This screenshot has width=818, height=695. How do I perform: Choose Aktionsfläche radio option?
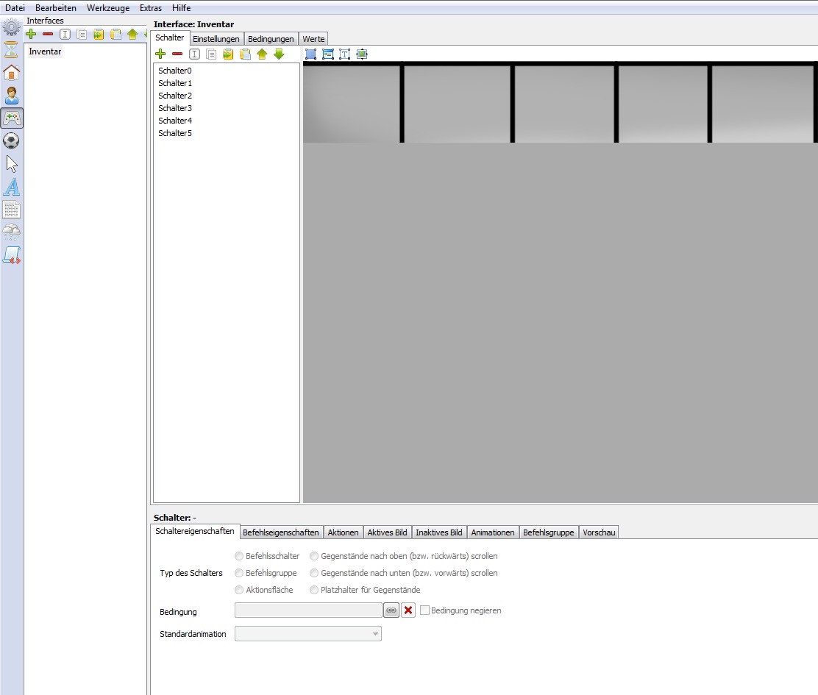click(264, 590)
